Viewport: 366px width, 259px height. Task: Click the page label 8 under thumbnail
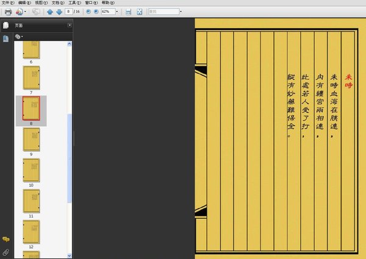coord(31,124)
